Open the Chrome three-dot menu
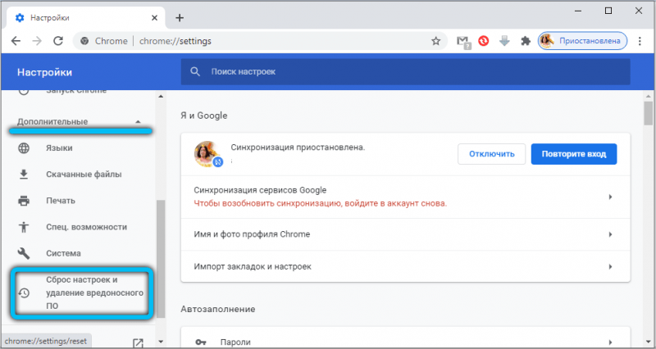656x349 pixels. [640, 41]
